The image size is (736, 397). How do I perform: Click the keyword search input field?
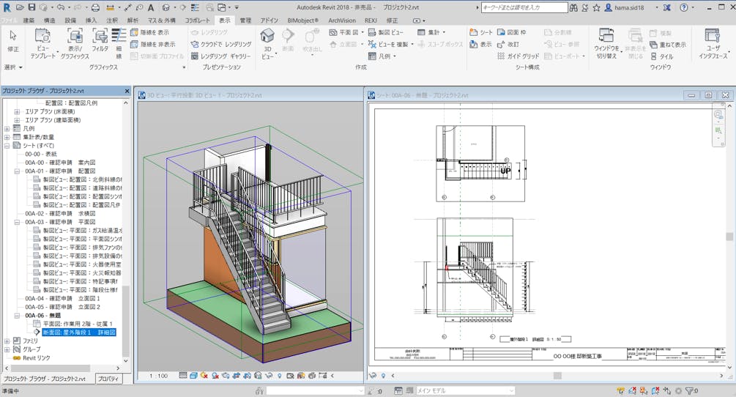(x=524, y=7)
